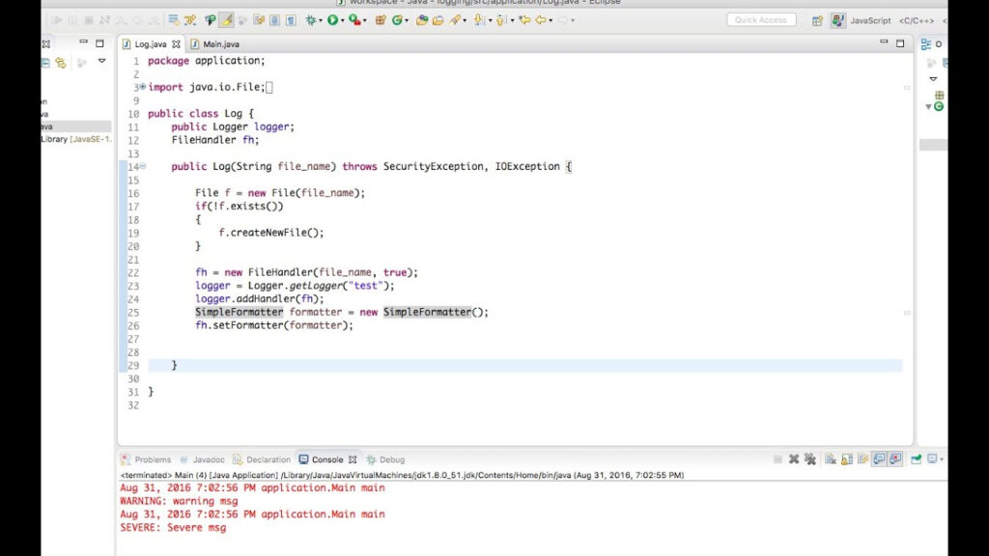The width and height of the screenshot is (989, 556).
Task: Open the Javadoc tab
Action: (203, 459)
